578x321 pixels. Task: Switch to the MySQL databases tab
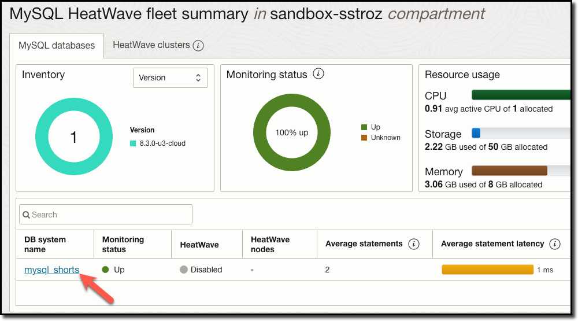(57, 45)
